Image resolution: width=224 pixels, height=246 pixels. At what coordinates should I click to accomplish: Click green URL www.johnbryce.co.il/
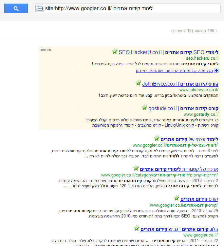tap(199, 90)
